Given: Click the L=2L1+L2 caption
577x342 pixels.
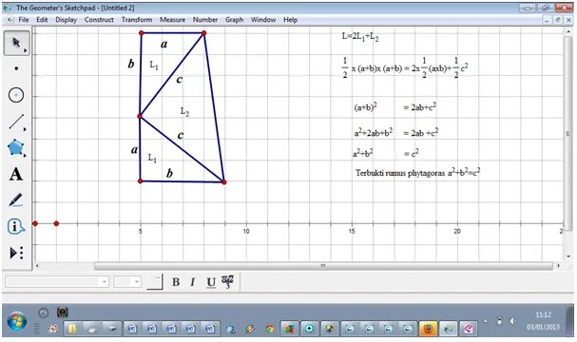Looking at the screenshot, I should [x=360, y=37].
